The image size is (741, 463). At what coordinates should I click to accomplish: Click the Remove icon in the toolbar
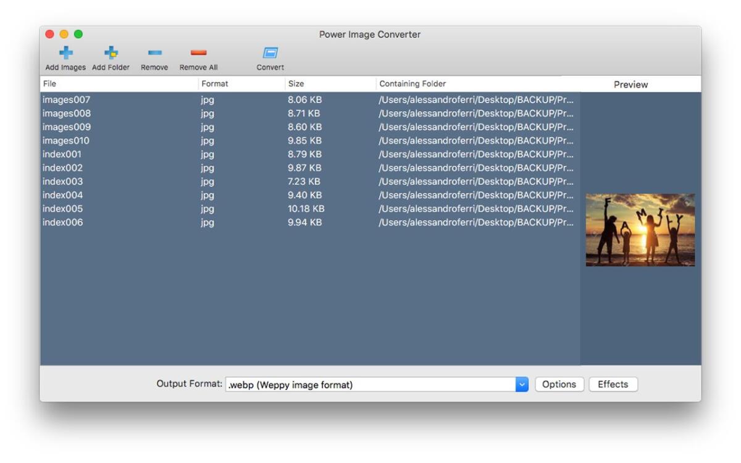click(154, 54)
